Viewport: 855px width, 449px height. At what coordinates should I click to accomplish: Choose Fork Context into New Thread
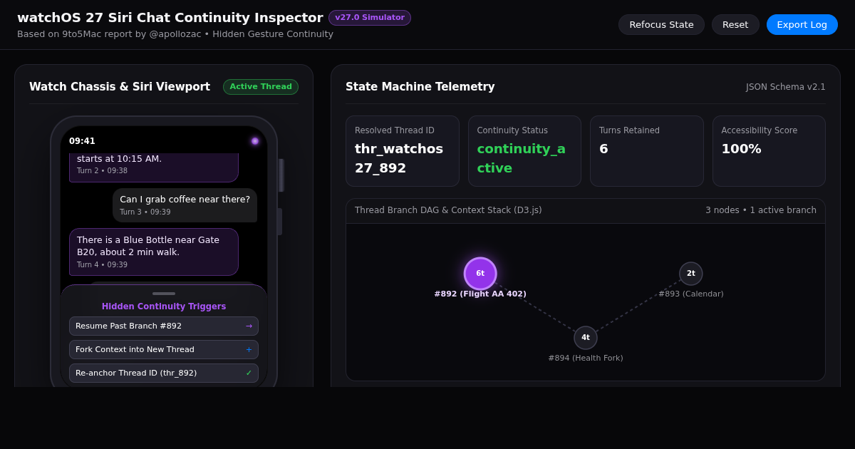164,350
